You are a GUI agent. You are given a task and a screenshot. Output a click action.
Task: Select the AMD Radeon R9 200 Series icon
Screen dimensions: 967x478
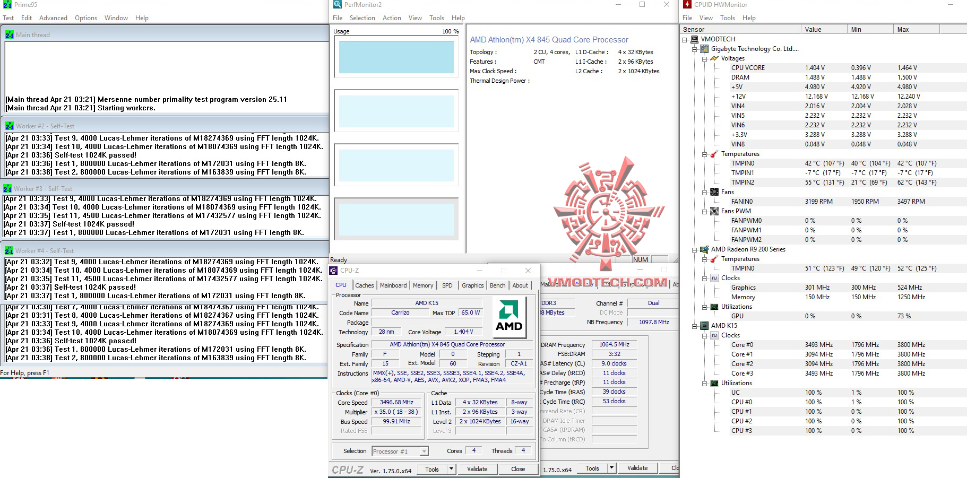(704, 249)
